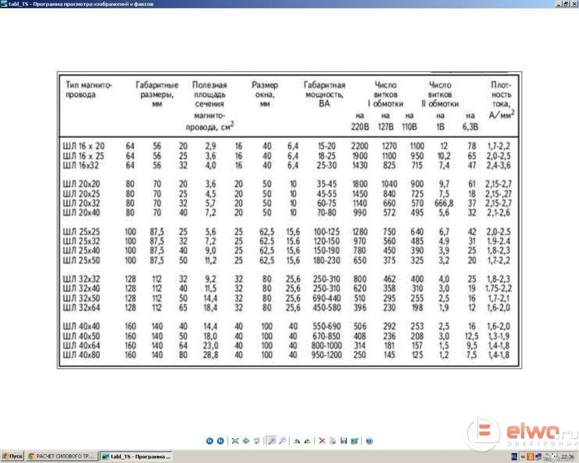This screenshot has height=463, width=579.
Task: Select the Zoom In magnifier
Action: [x=272, y=441]
